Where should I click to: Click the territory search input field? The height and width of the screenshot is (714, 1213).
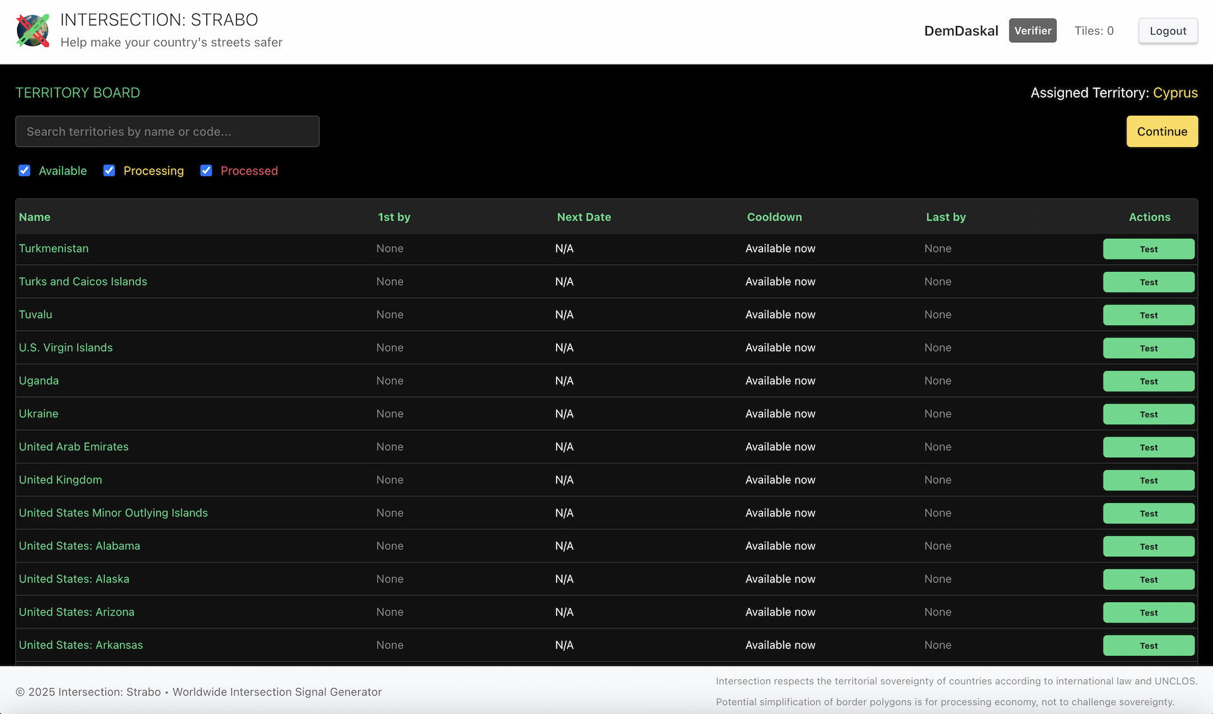167,131
